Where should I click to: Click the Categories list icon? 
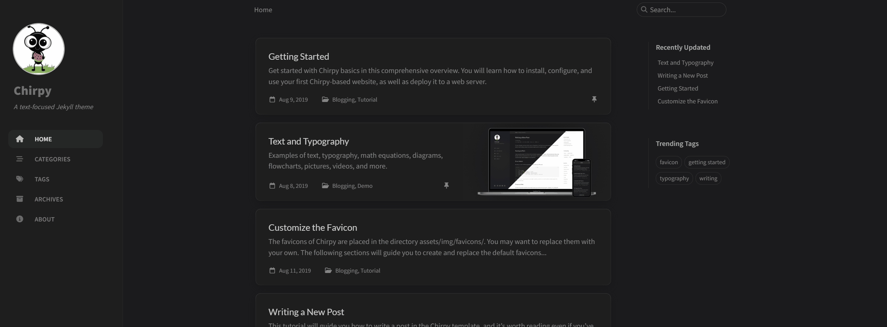pyautogui.click(x=20, y=159)
